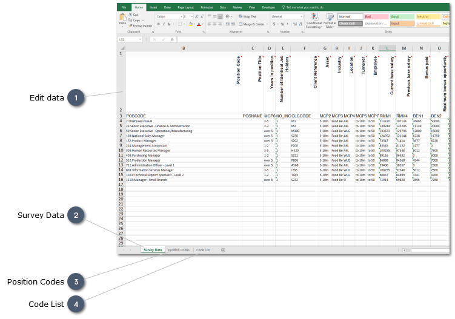The height and width of the screenshot is (319, 455).
Task: Open the General number format dropdown
Action: [x=302, y=16]
